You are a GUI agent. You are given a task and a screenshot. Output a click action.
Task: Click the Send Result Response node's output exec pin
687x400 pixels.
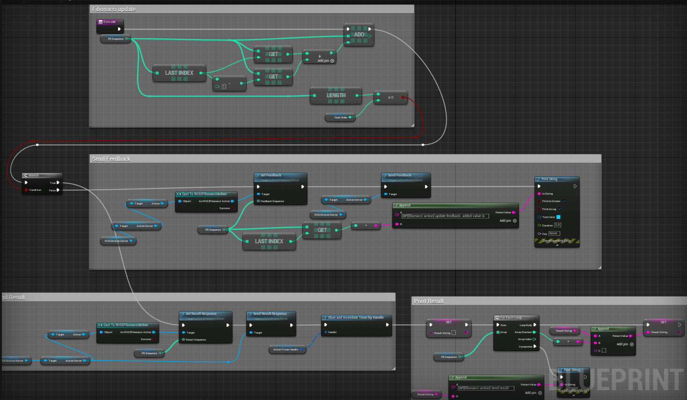292,325
